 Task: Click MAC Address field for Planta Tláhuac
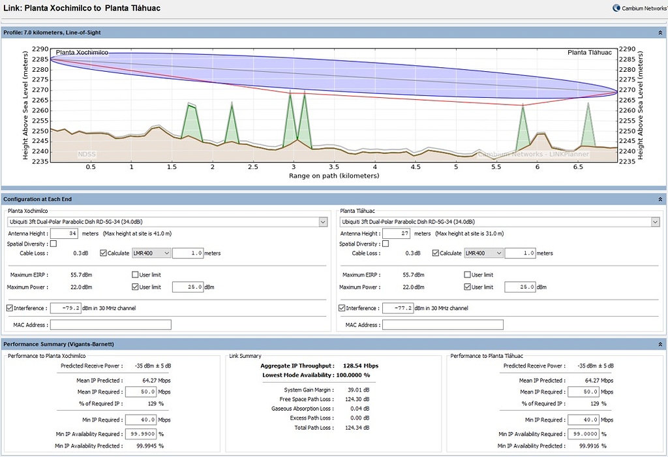[x=443, y=325]
